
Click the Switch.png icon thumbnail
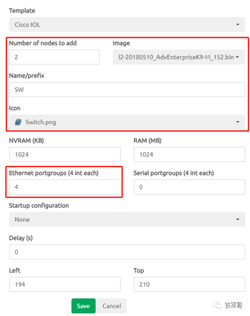pos(18,122)
